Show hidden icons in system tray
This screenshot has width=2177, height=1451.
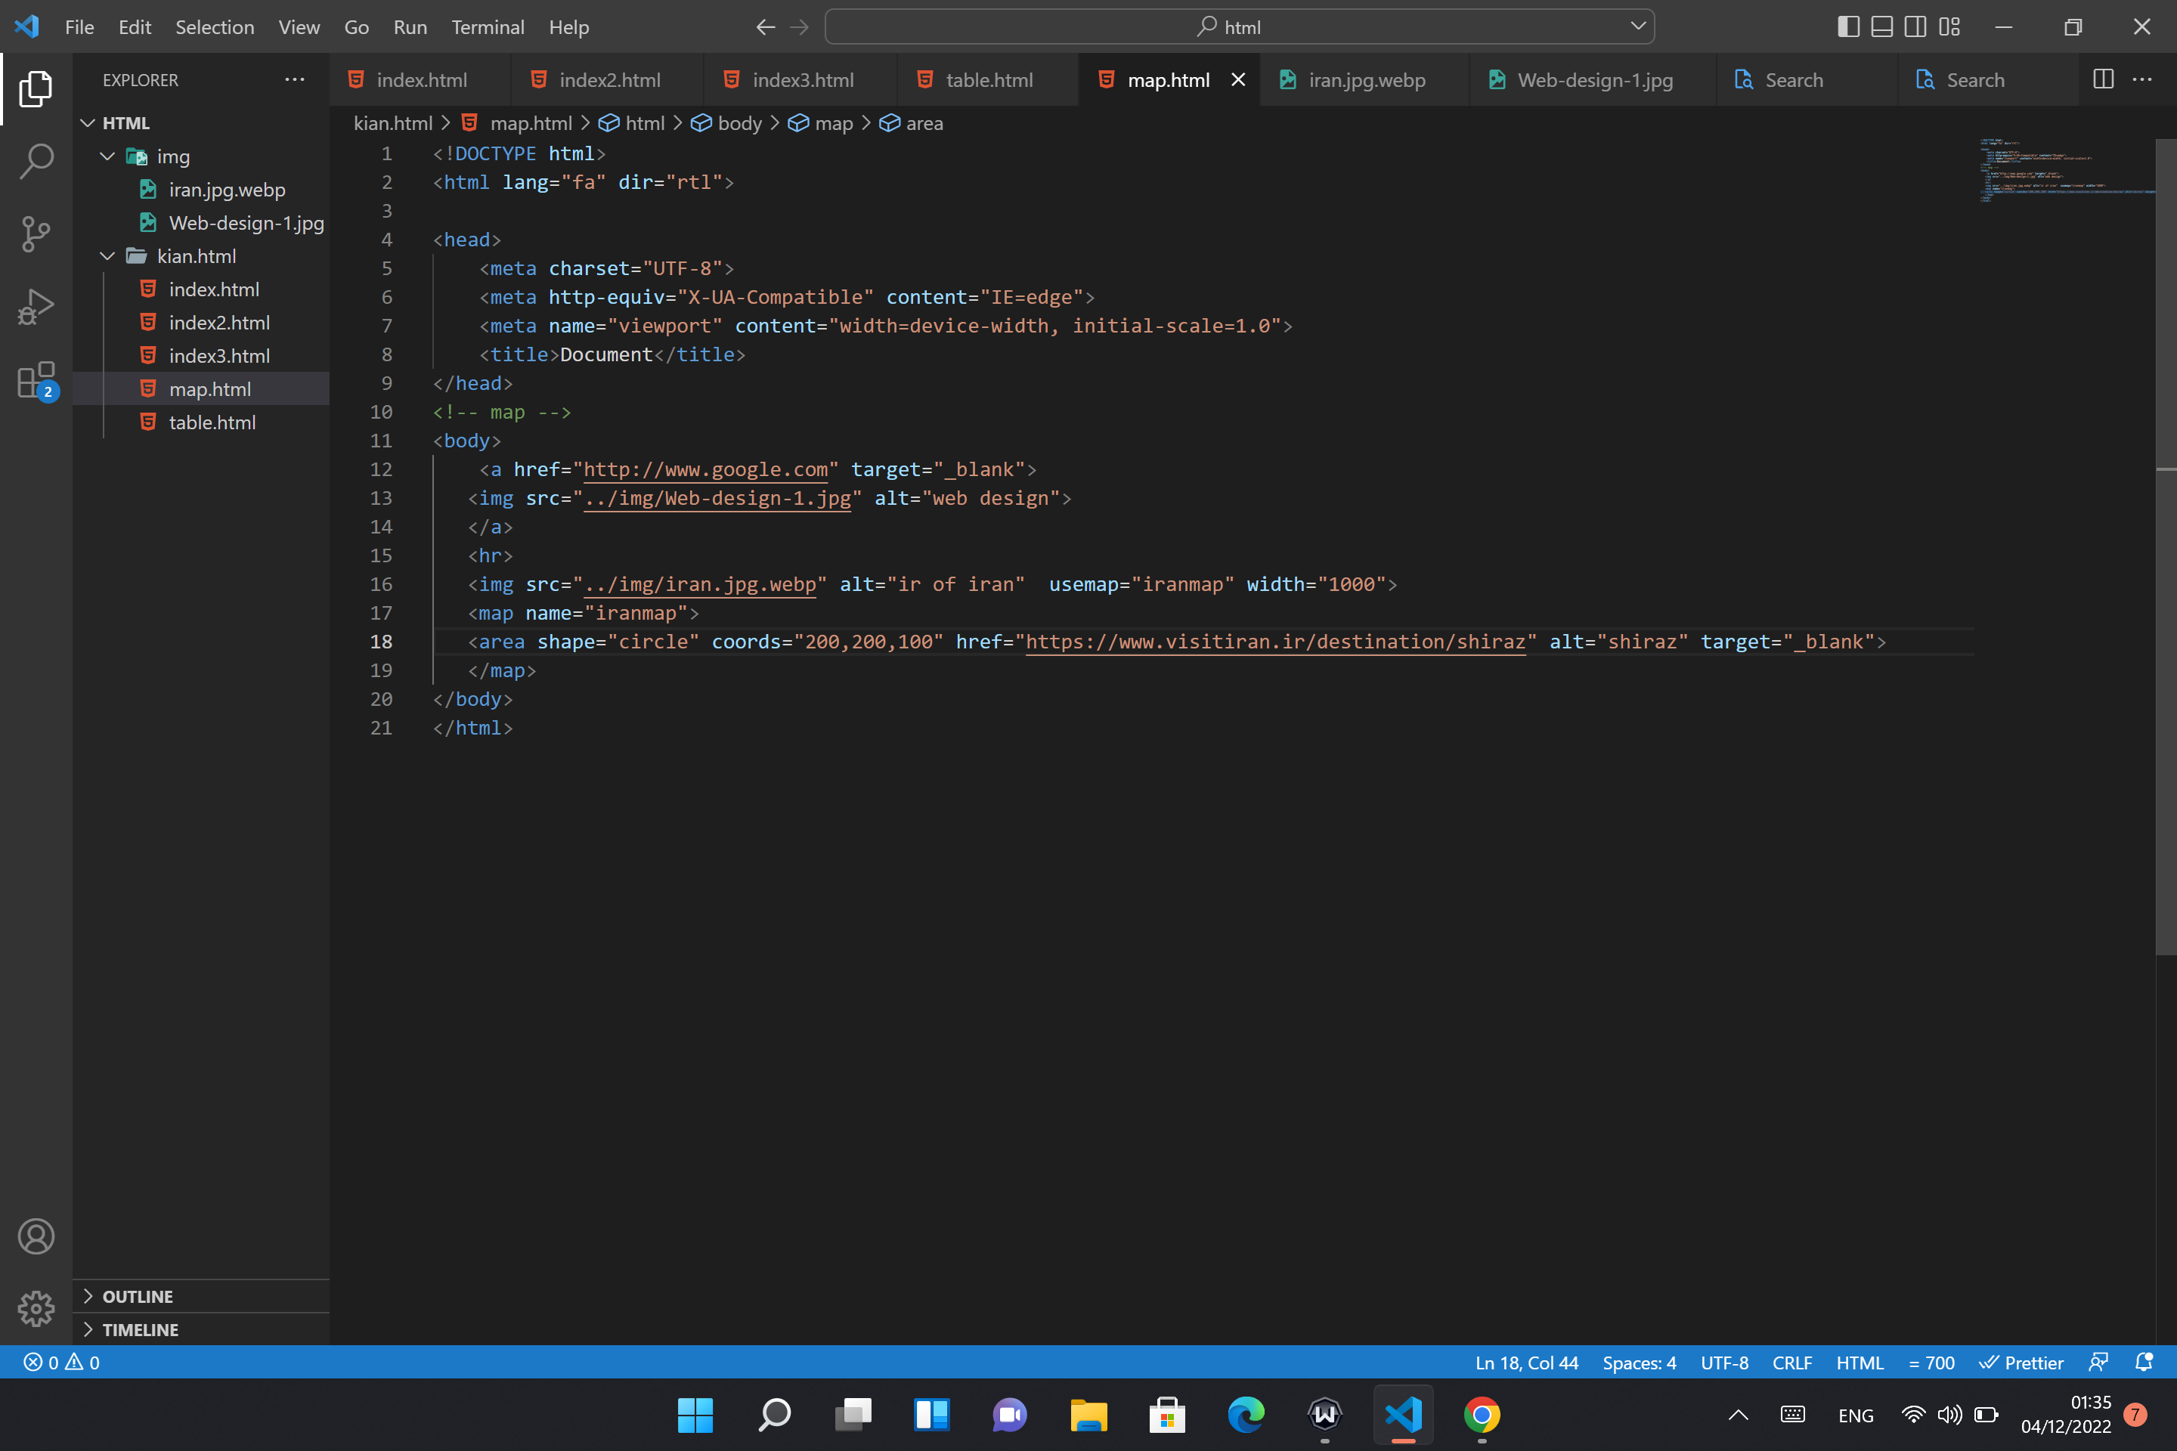[x=1739, y=1414]
